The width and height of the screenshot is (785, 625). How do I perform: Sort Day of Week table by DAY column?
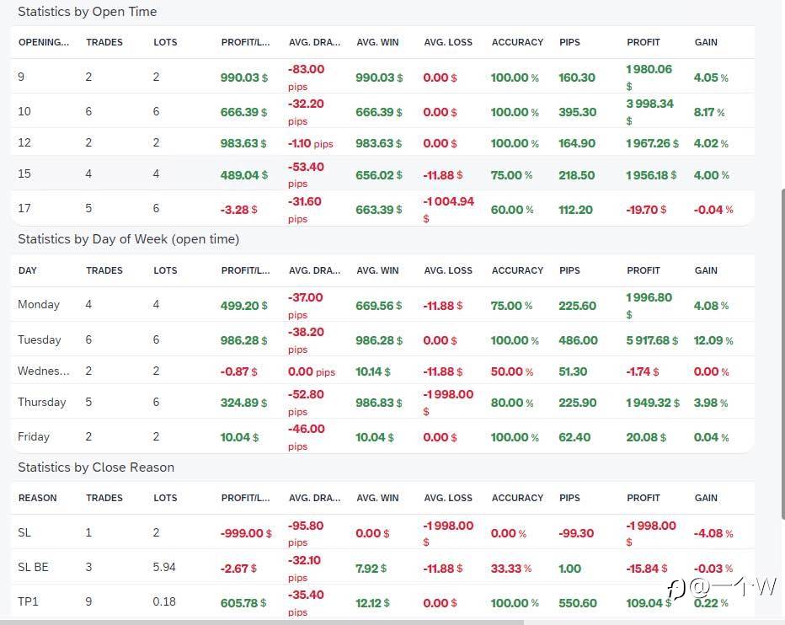28,270
